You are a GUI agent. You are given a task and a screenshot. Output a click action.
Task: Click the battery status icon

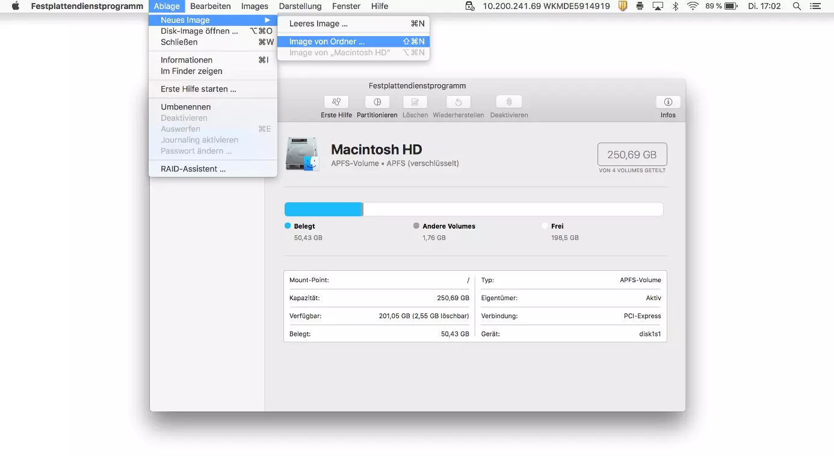click(x=731, y=6)
